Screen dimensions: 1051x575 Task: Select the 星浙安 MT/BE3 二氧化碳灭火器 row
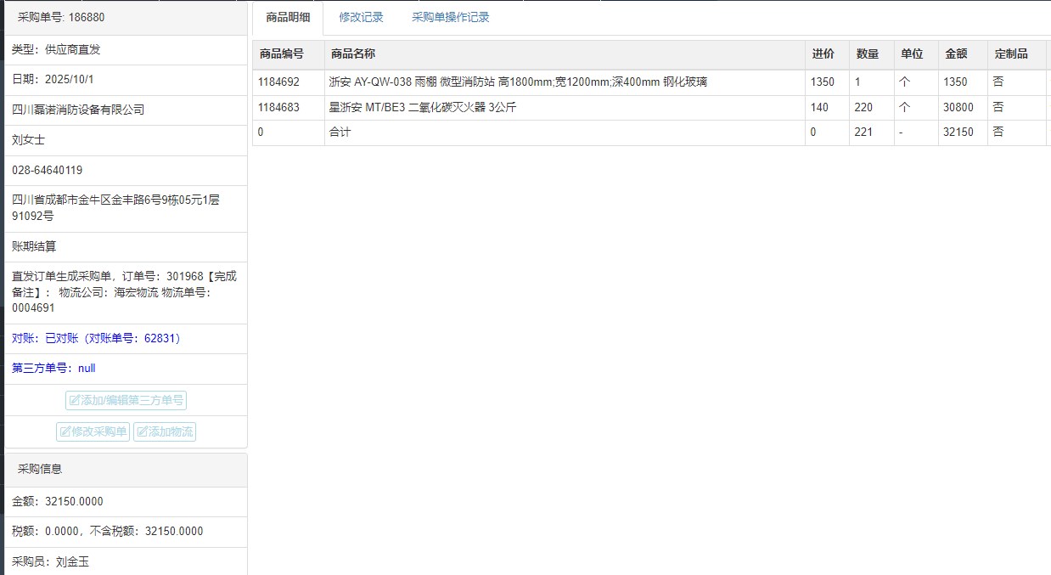coord(422,108)
